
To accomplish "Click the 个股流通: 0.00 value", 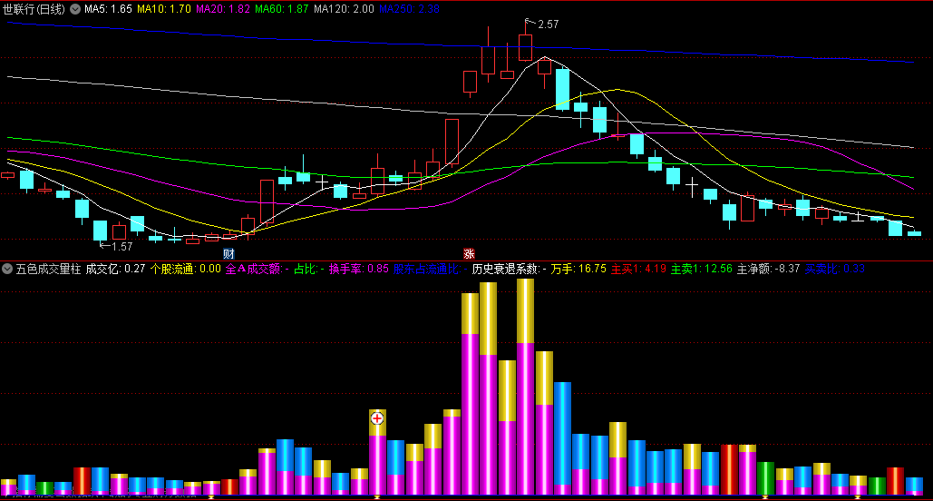I will (186, 269).
